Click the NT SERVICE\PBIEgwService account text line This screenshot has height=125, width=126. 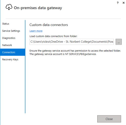tap(63, 54)
